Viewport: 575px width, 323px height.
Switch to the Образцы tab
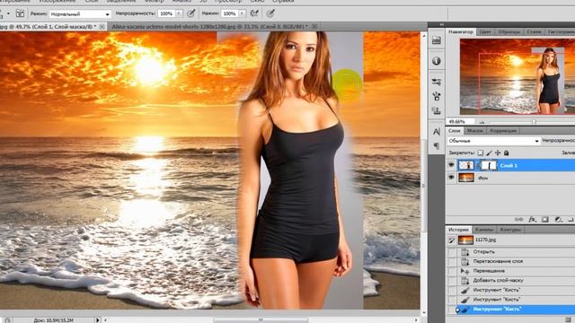509,32
